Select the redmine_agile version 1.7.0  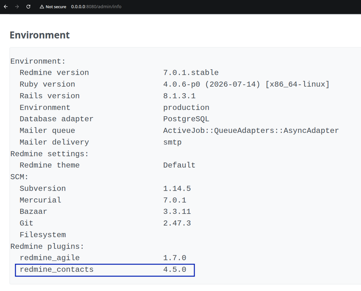click(x=175, y=258)
